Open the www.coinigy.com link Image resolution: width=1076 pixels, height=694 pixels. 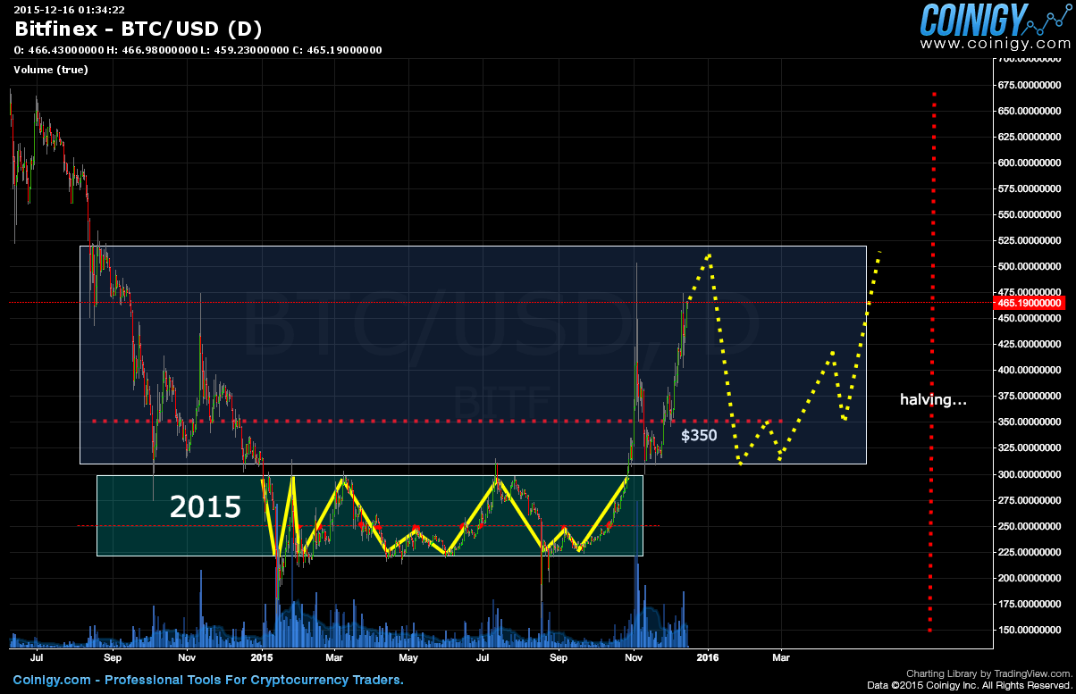click(x=995, y=43)
